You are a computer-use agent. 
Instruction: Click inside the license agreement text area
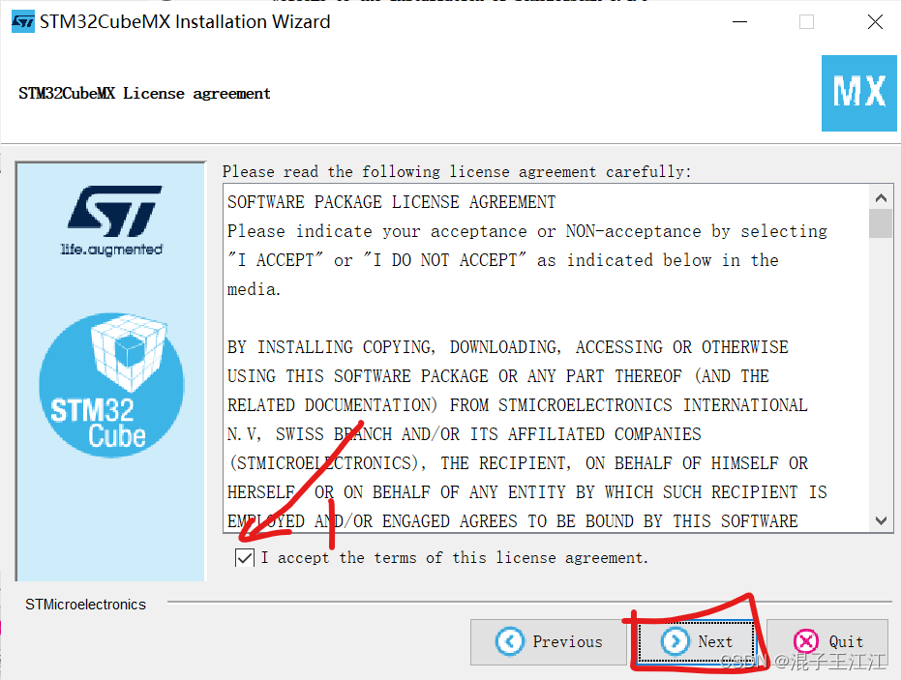(547, 358)
